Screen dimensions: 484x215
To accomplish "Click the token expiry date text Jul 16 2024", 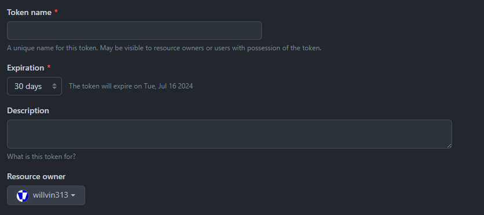I will [x=176, y=86].
